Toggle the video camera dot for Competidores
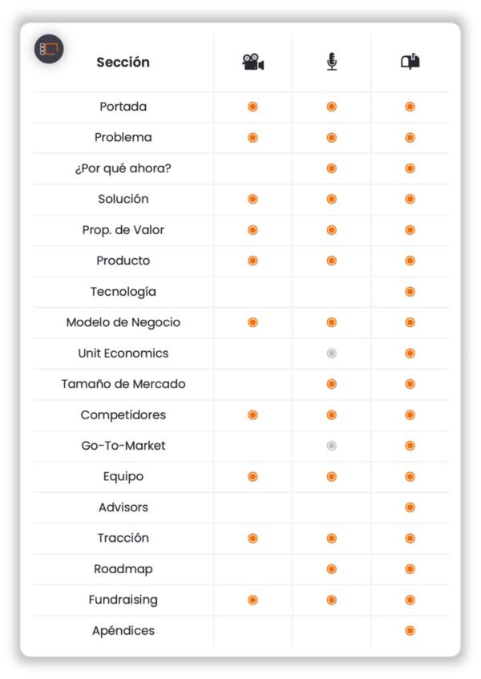This screenshot has height=679, width=481. pyautogui.click(x=253, y=415)
